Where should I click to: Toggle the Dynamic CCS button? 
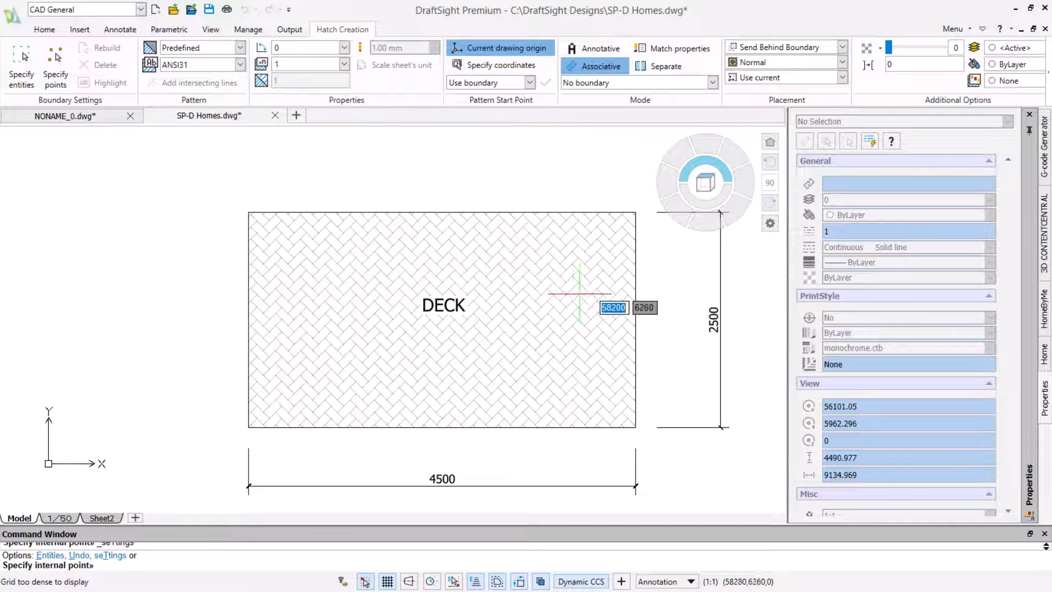click(581, 582)
